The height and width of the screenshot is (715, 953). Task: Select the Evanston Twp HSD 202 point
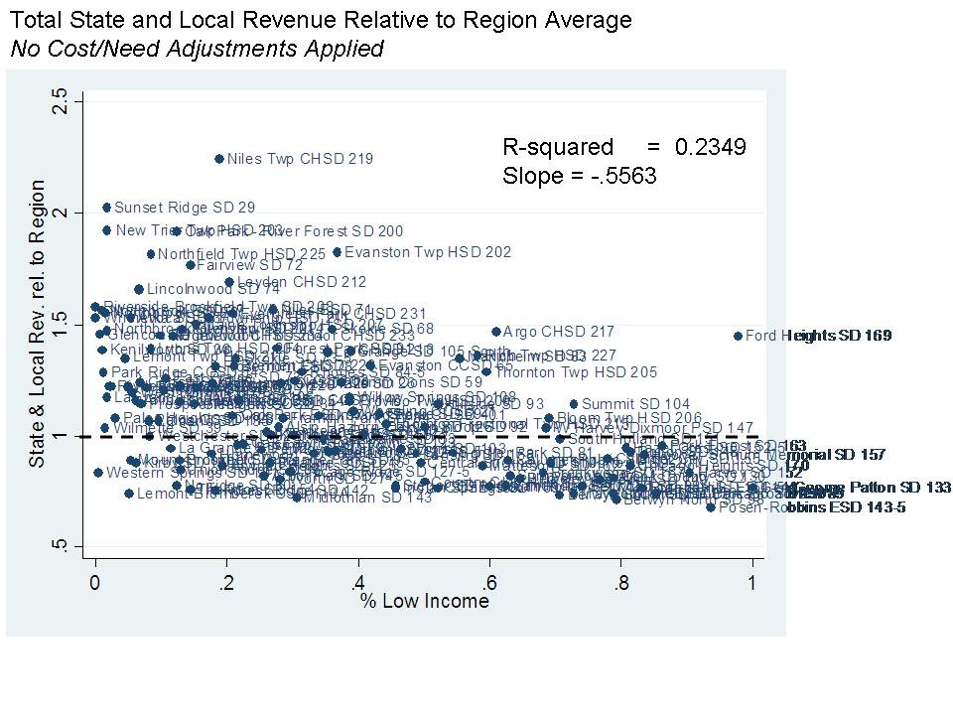pyautogui.click(x=337, y=252)
